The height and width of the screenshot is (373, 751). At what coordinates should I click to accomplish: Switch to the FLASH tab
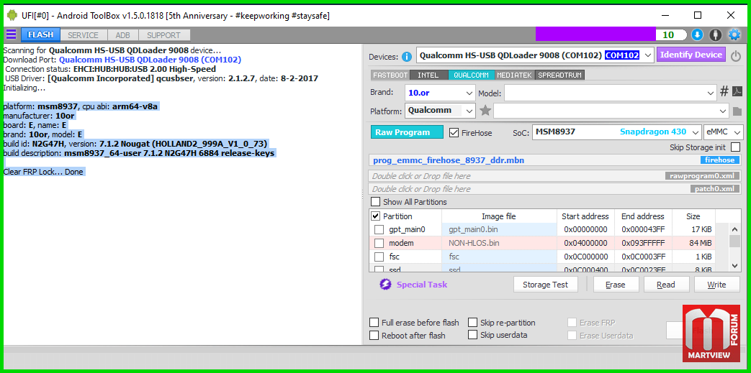coord(40,35)
